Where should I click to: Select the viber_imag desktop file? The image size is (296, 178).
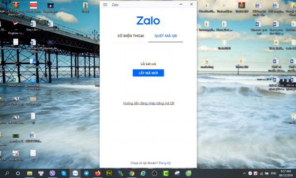[x=33, y=63]
